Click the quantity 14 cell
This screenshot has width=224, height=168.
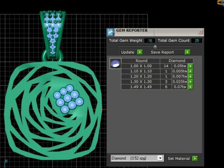click(166, 66)
